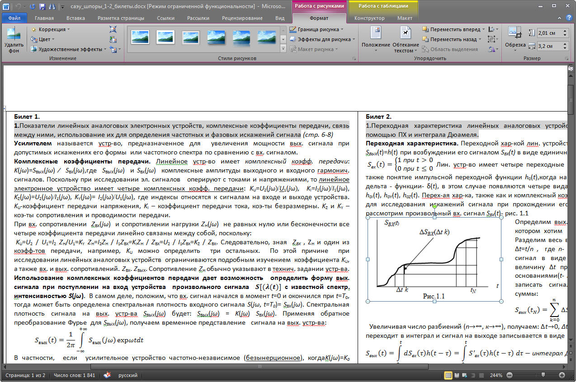576x382 pixels.
Task: Open the Стили рисунков dialog launcher
Action: [x=354, y=59]
